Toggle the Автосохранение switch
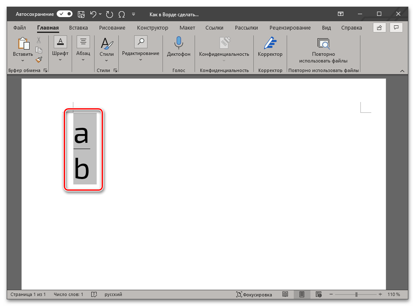 click(65, 14)
